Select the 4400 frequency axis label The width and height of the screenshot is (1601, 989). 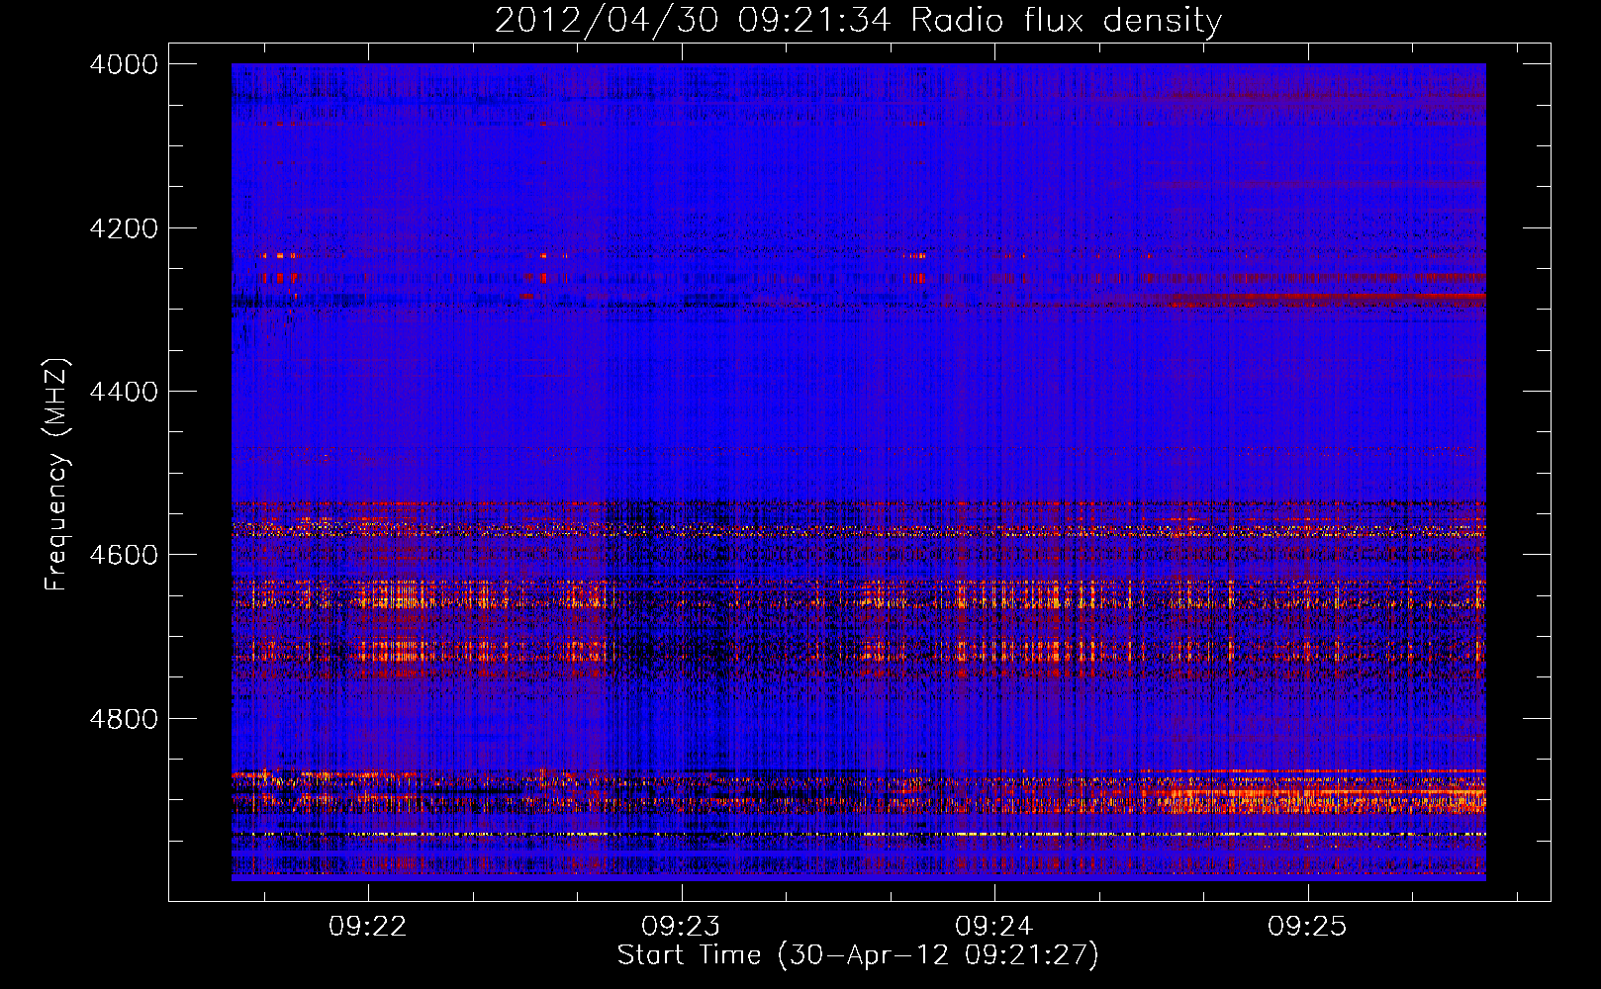tap(124, 392)
